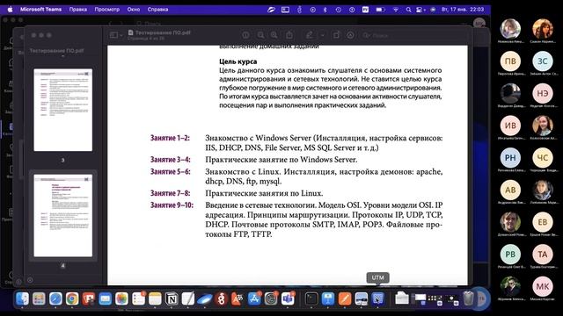Open Finder from the Dock

[22, 298]
